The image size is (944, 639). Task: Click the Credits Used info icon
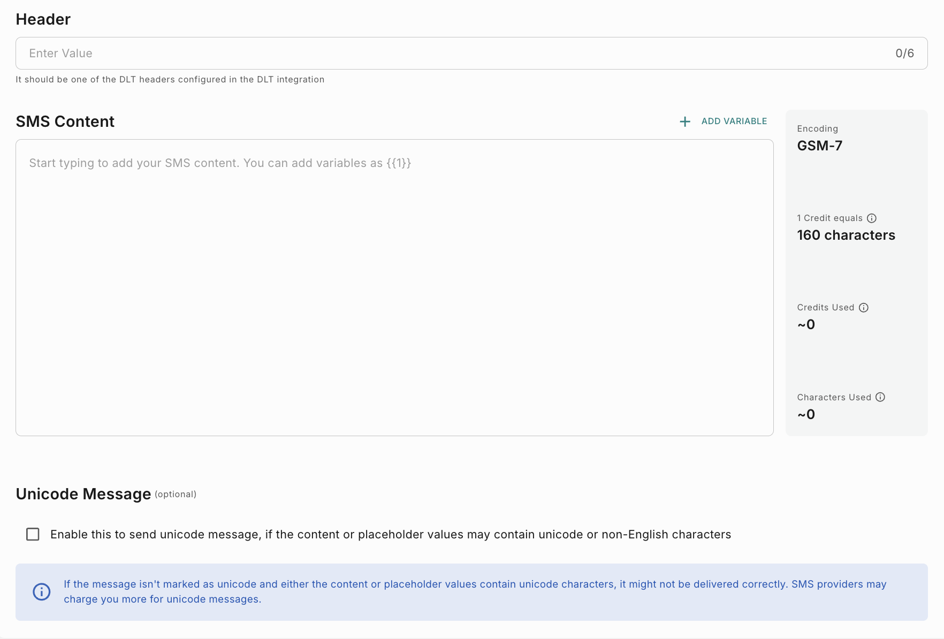pyautogui.click(x=864, y=307)
